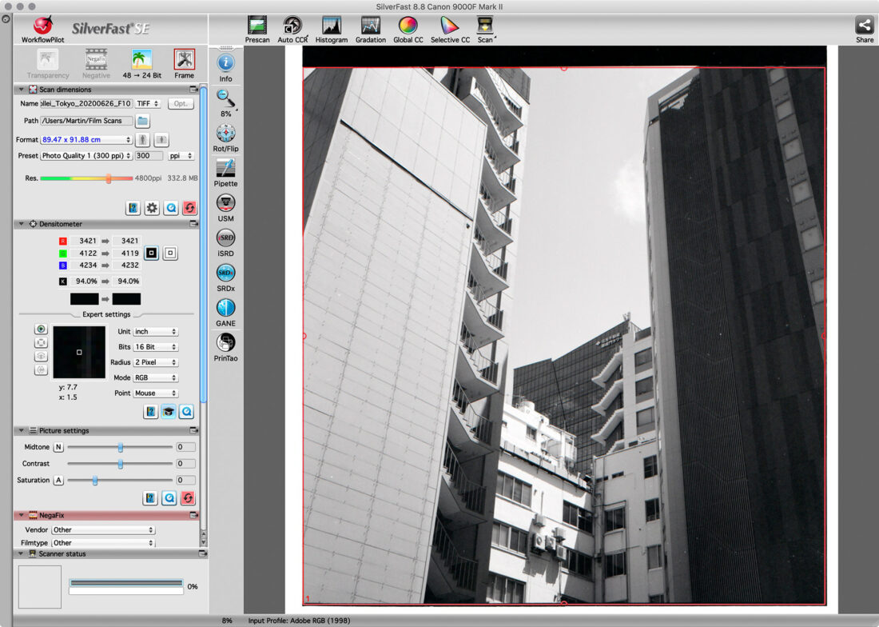The height and width of the screenshot is (627, 879).
Task: Click the Path input field
Action: [x=86, y=121]
